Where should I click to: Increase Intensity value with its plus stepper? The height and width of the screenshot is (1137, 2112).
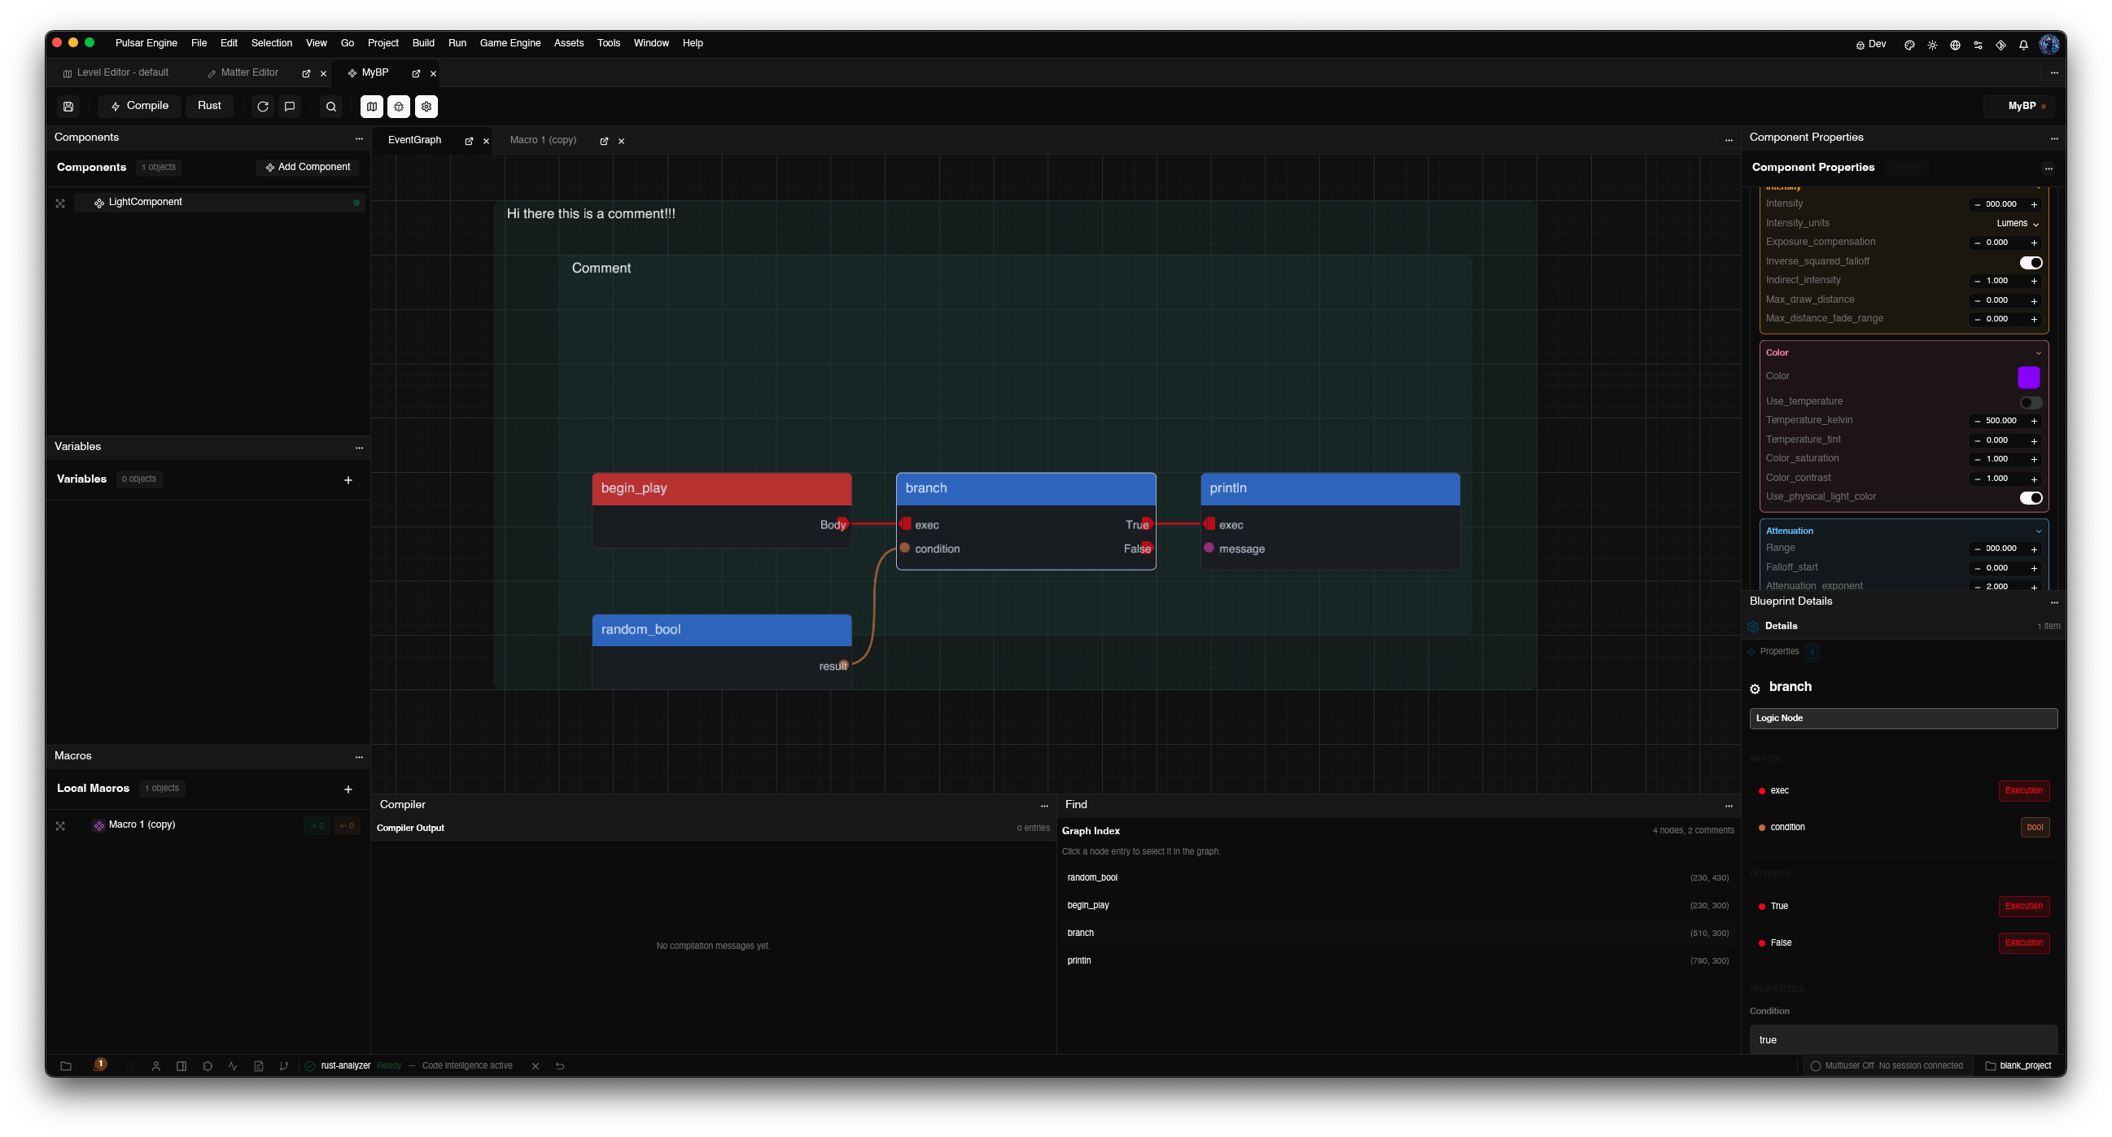tap(2033, 205)
